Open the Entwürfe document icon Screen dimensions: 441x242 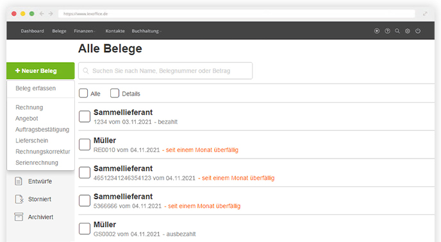pyautogui.click(x=19, y=181)
